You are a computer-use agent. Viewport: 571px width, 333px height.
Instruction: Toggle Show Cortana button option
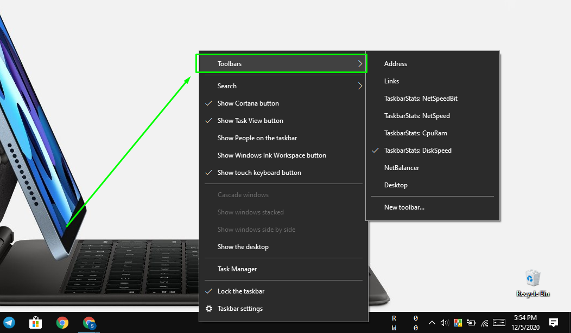(248, 103)
